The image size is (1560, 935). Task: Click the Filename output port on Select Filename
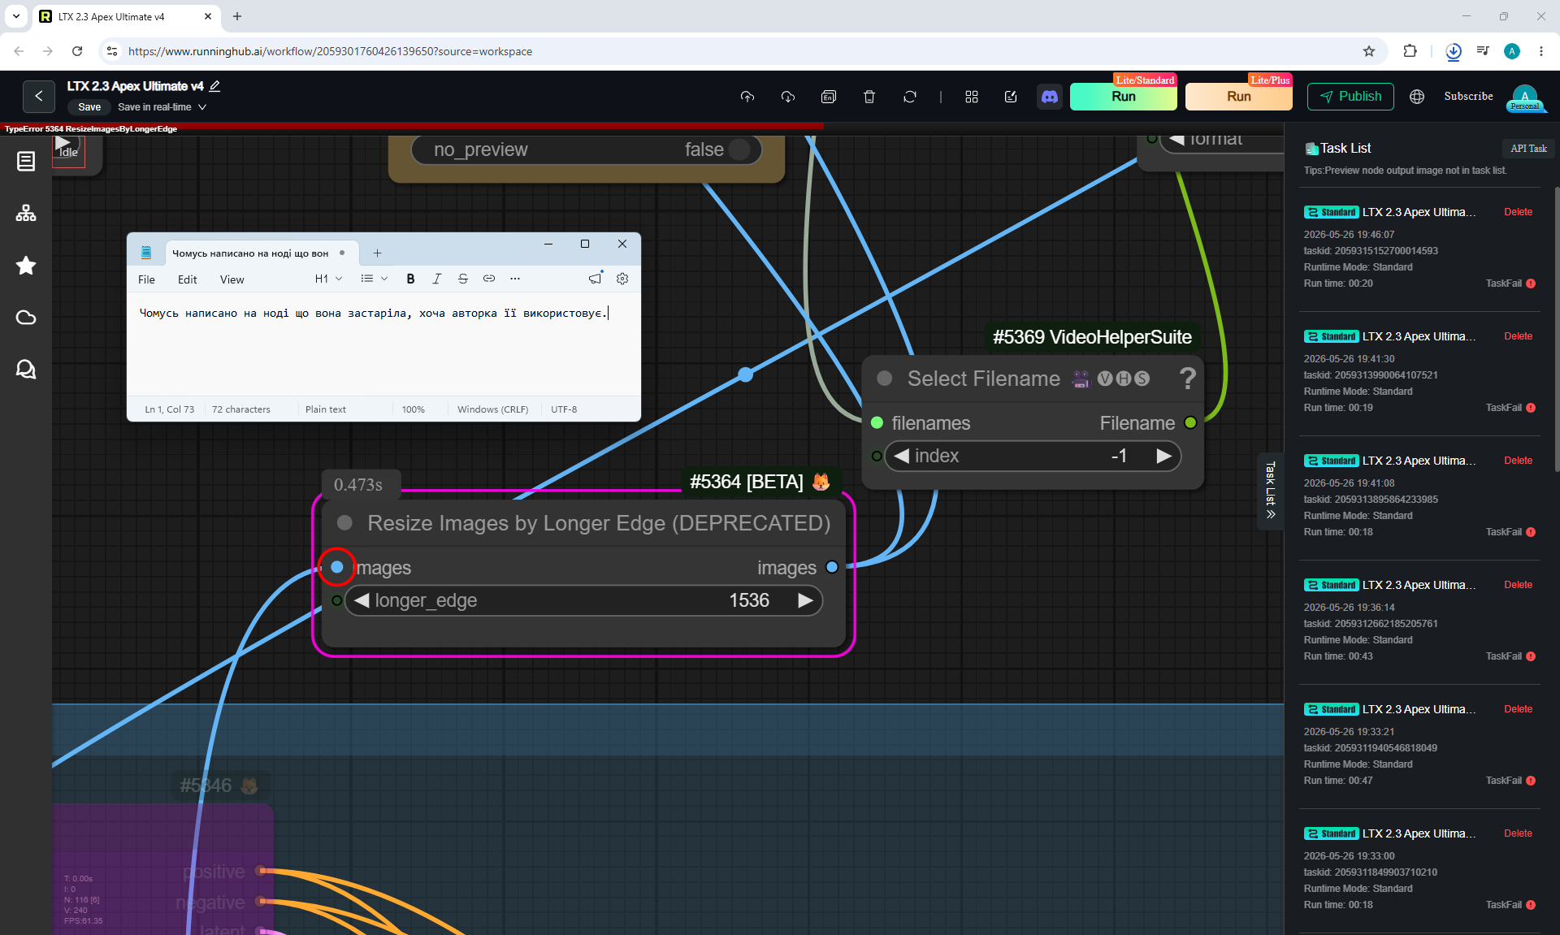click(1190, 422)
